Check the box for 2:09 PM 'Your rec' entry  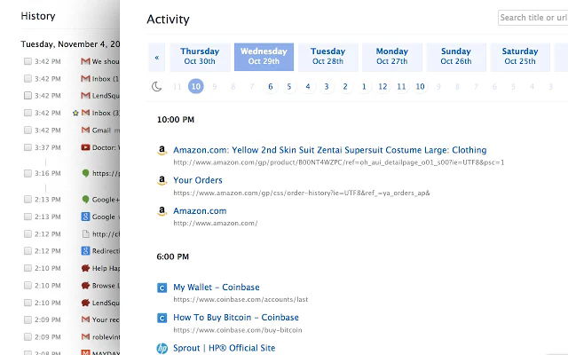(28, 319)
